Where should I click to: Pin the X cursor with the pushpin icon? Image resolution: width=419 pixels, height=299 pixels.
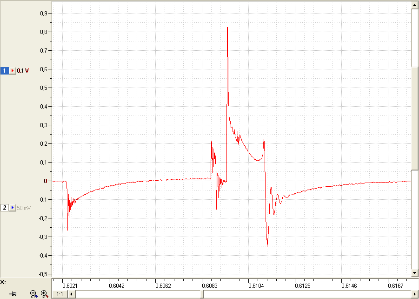13,294
